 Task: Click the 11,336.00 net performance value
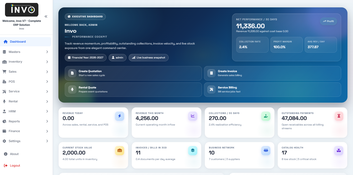[250, 26]
